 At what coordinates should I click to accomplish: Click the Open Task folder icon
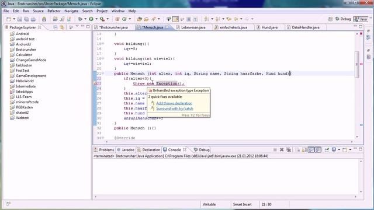[146, 19]
